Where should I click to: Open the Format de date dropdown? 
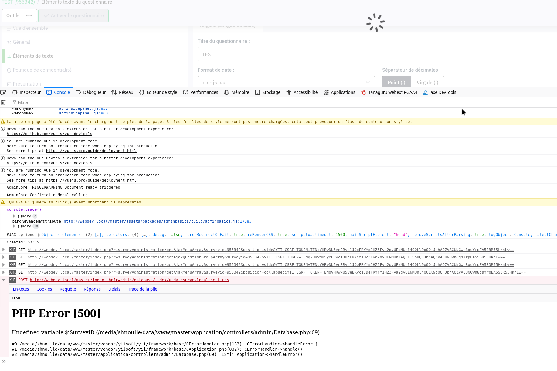pyautogui.click(x=286, y=82)
